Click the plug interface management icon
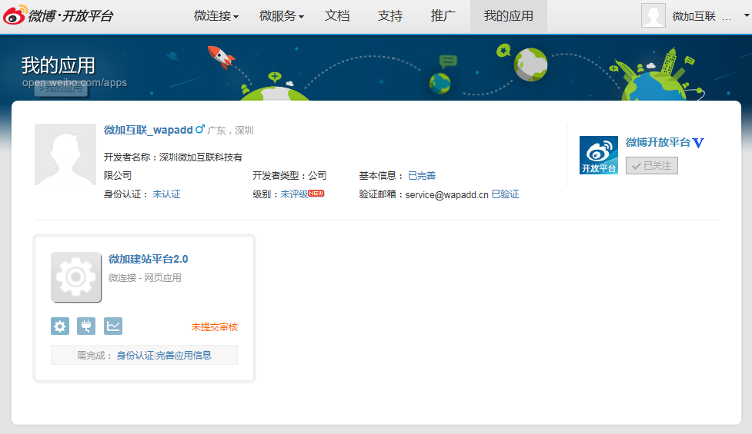 click(x=86, y=326)
